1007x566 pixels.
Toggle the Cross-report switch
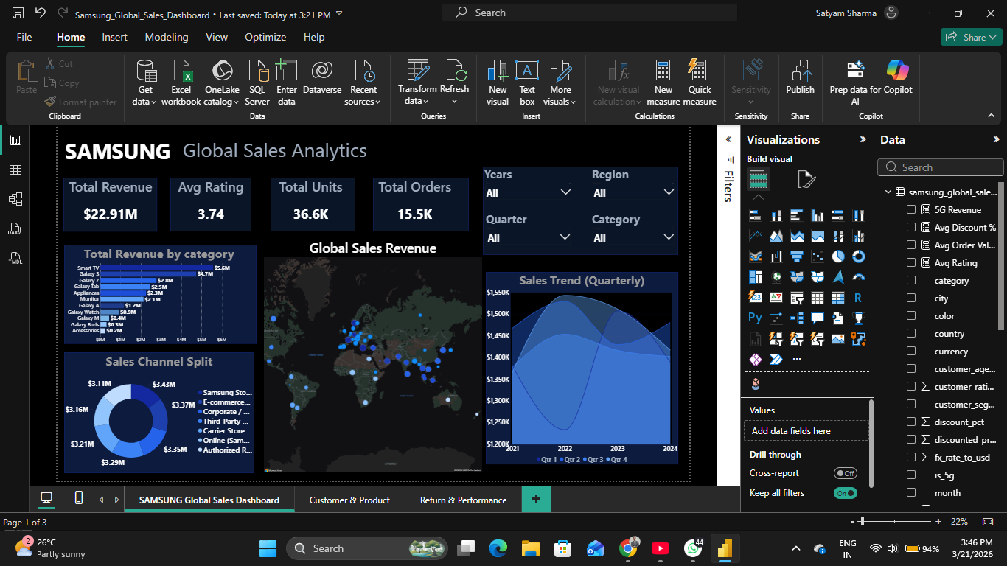pos(846,473)
